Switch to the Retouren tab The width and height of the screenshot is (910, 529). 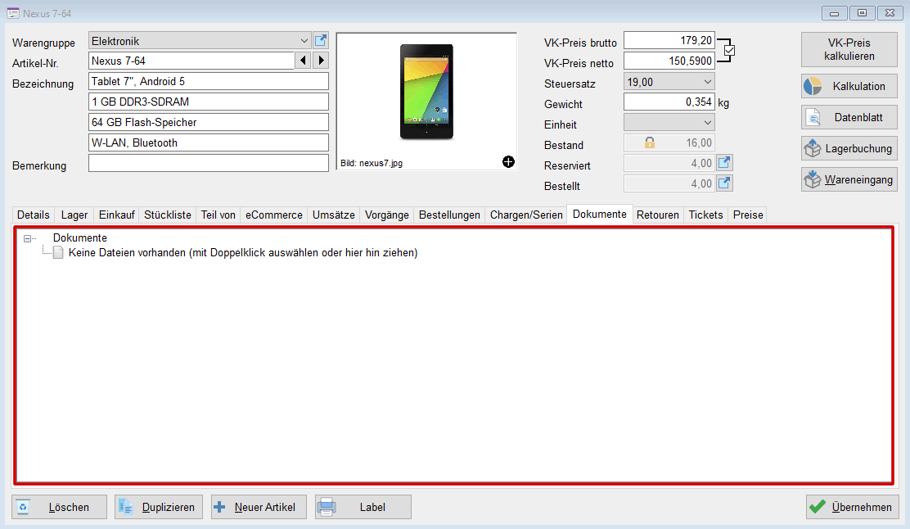[x=658, y=215]
